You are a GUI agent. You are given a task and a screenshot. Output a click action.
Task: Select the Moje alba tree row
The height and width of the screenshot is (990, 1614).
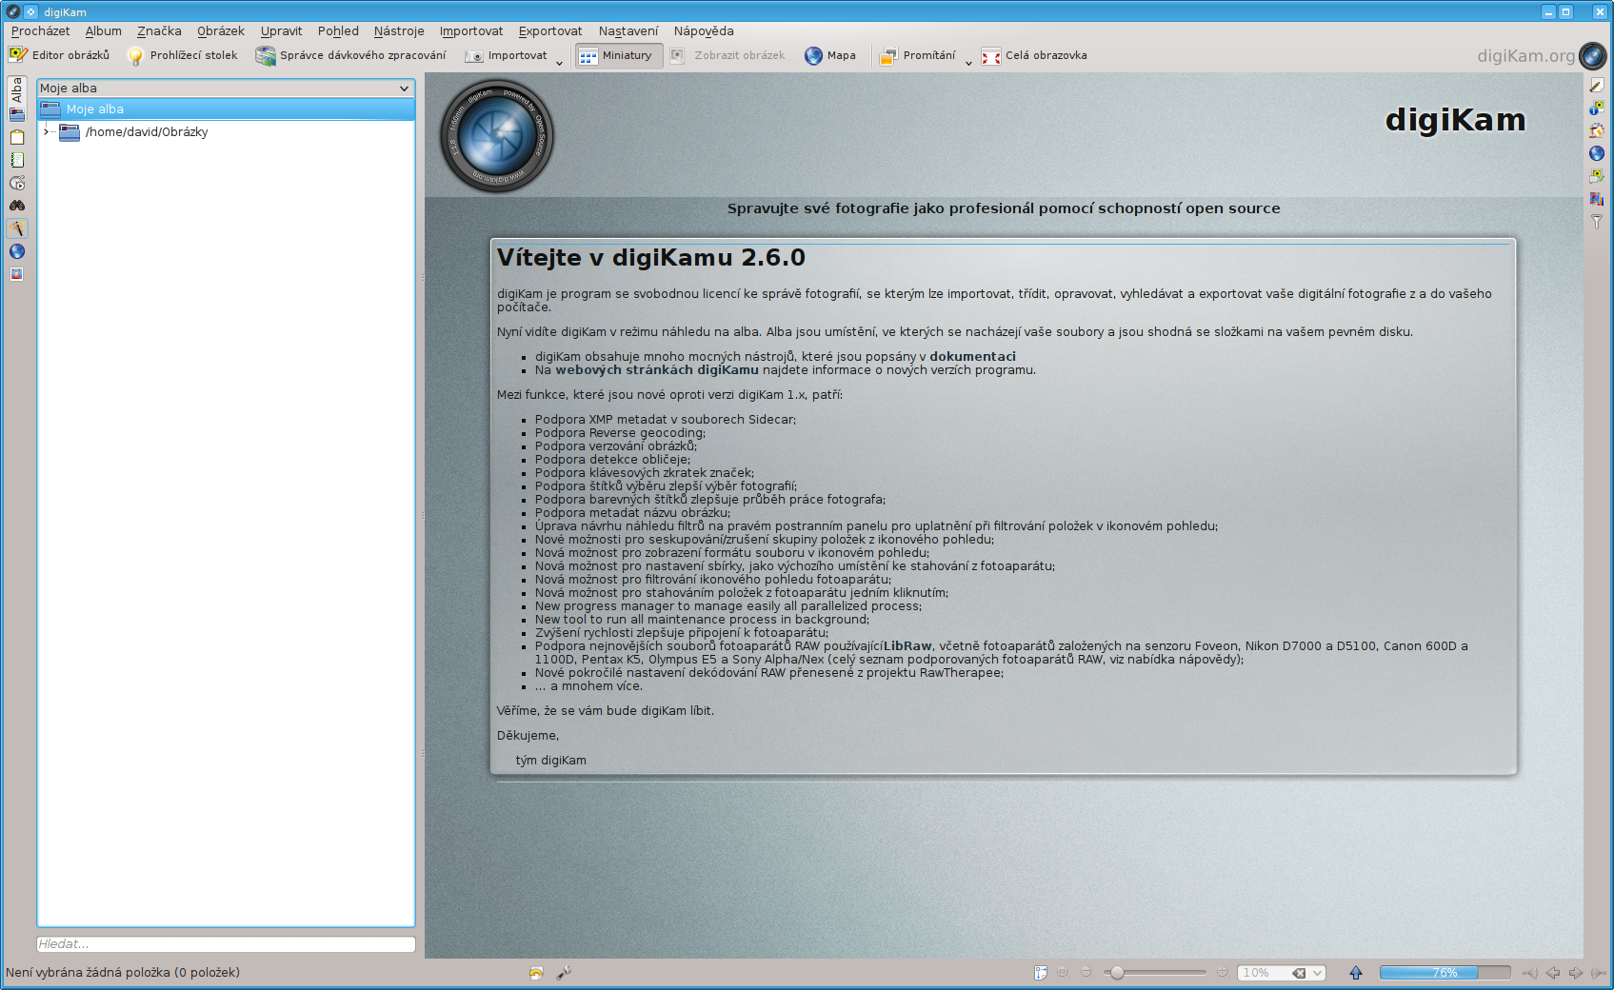coord(226,109)
